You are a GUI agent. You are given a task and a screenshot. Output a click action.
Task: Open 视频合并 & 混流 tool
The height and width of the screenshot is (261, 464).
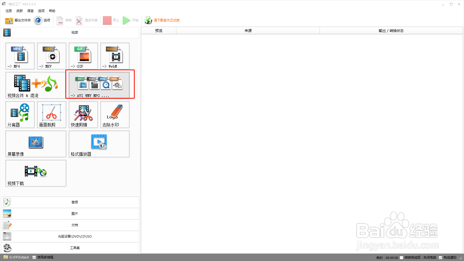pyautogui.click(x=36, y=85)
